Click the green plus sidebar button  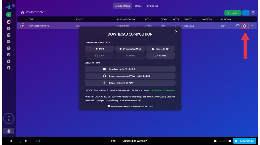[x=9, y=15]
